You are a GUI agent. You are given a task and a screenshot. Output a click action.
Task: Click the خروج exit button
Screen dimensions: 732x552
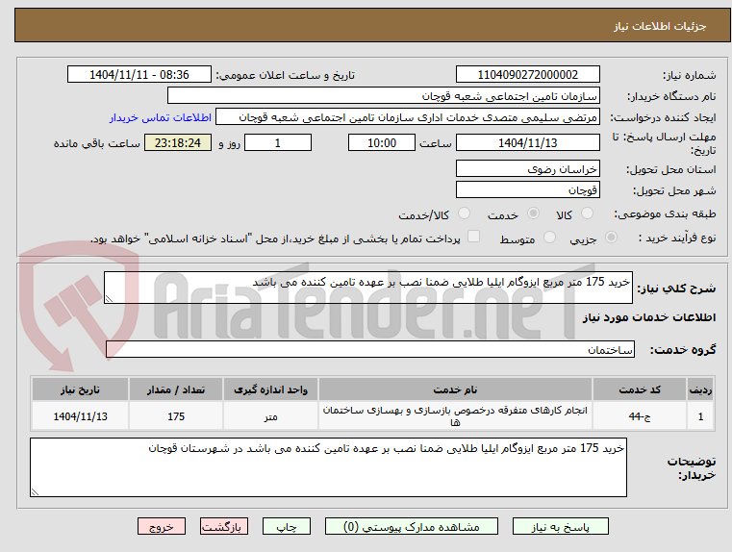point(162,526)
